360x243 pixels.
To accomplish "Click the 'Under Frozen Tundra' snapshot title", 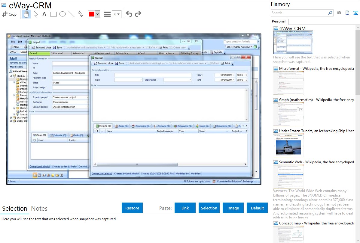I will [317, 131].
